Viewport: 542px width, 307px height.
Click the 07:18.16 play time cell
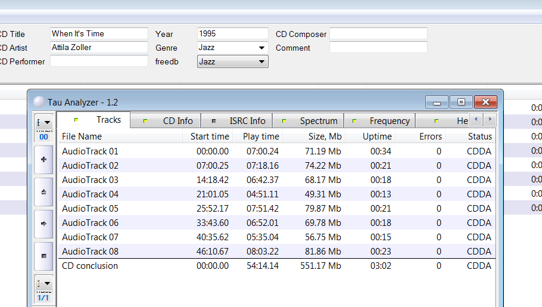[262, 166]
